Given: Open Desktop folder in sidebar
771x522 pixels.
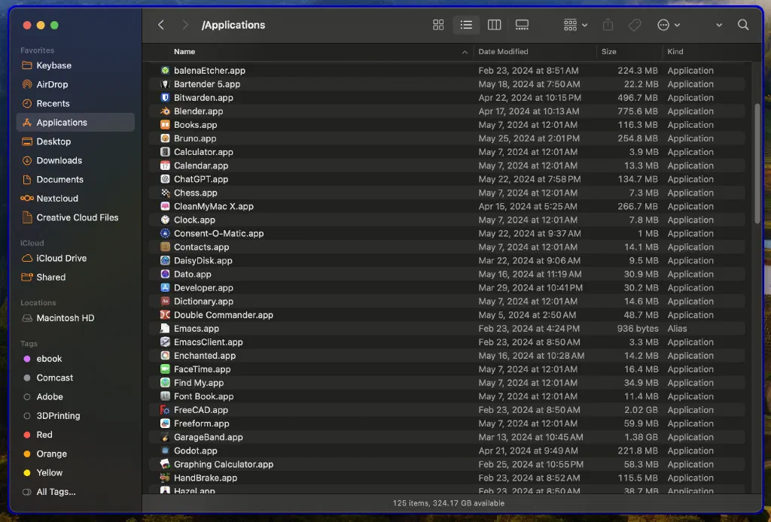Looking at the screenshot, I should (x=75, y=141).
